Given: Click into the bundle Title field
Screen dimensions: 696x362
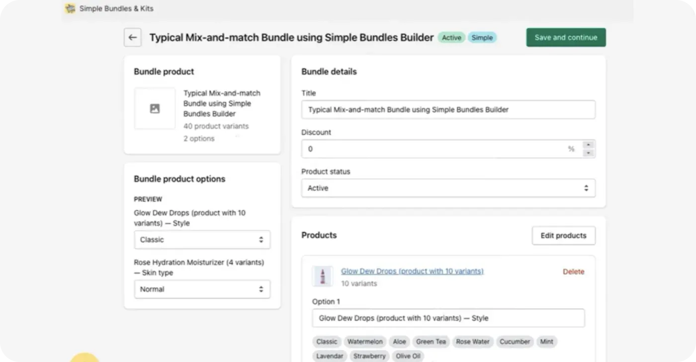Looking at the screenshot, I should point(448,109).
